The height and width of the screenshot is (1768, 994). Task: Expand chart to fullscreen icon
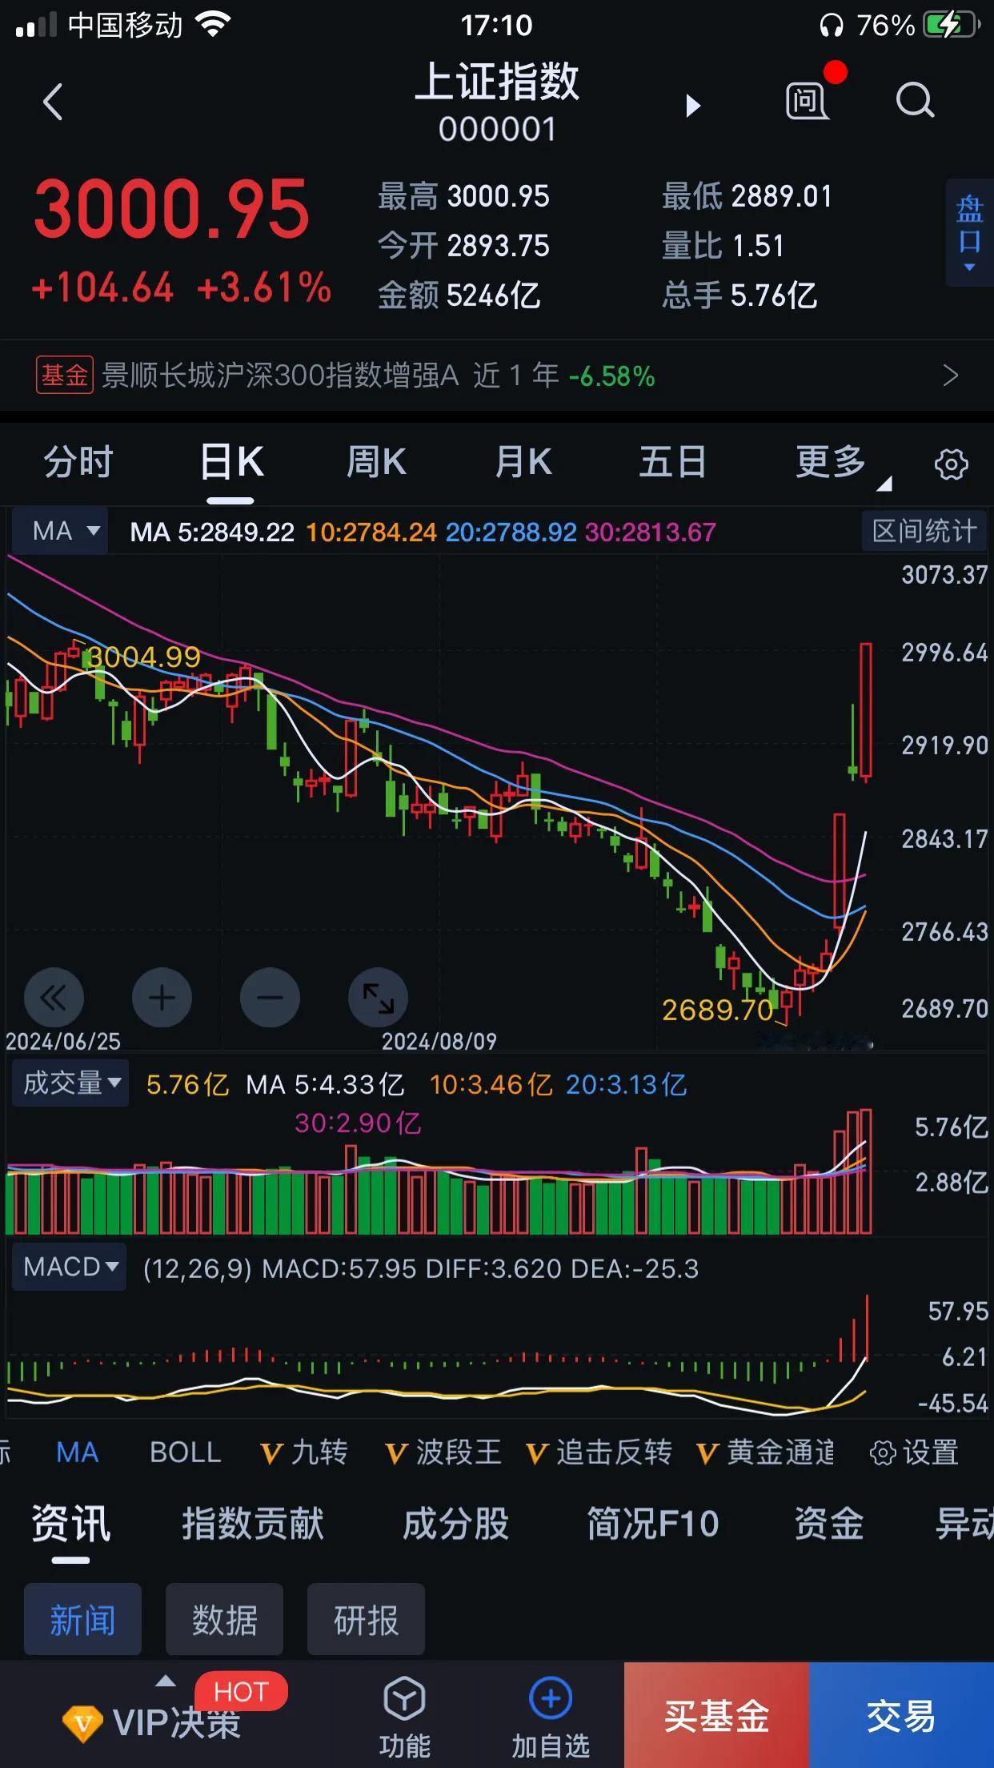pos(378,998)
